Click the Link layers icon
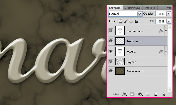The height and width of the screenshot is (105, 176). click(x=116, y=94)
